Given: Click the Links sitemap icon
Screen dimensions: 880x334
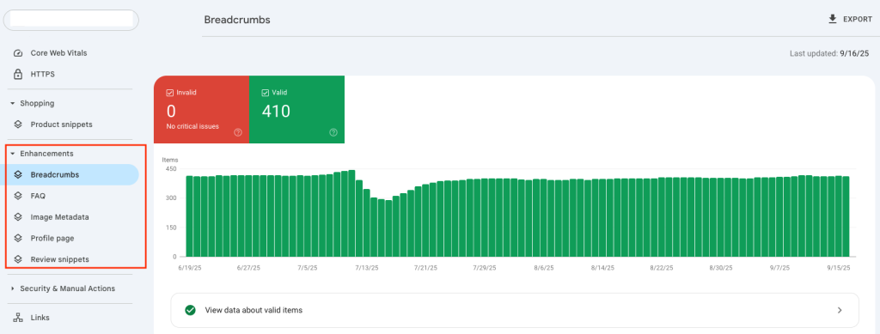Looking at the screenshot, I should 18,318.
